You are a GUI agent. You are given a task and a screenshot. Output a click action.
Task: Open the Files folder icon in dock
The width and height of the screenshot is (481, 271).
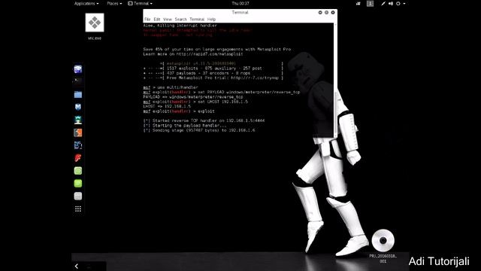78,94
